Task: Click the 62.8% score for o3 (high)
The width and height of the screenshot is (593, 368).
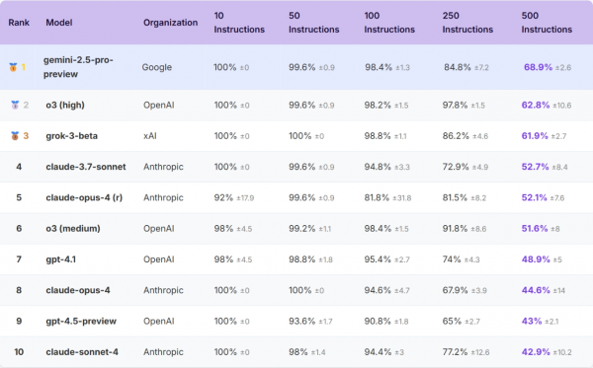Action: click(535, 105)
